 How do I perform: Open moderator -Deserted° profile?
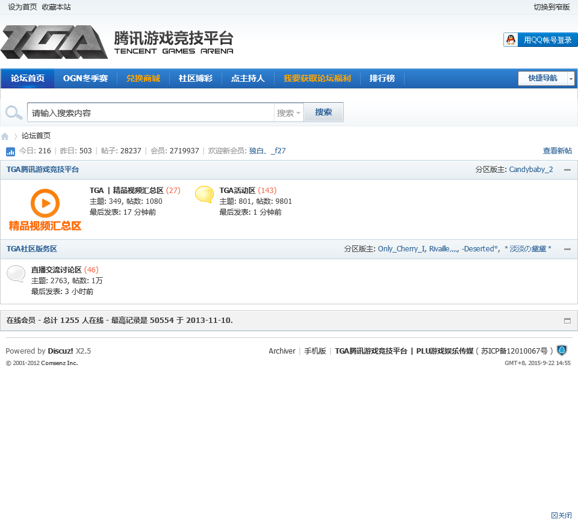(480, 249)
